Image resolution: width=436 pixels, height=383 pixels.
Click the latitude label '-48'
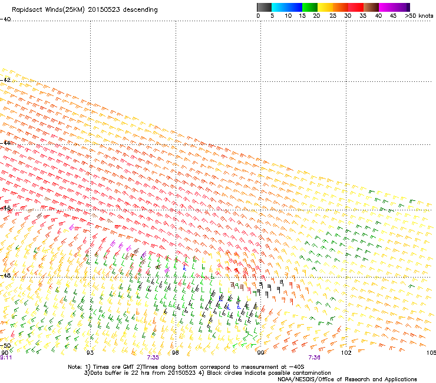coord(5,275)
